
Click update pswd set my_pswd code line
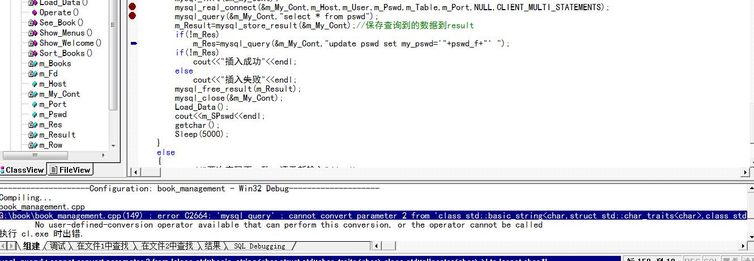pos(351,44)
